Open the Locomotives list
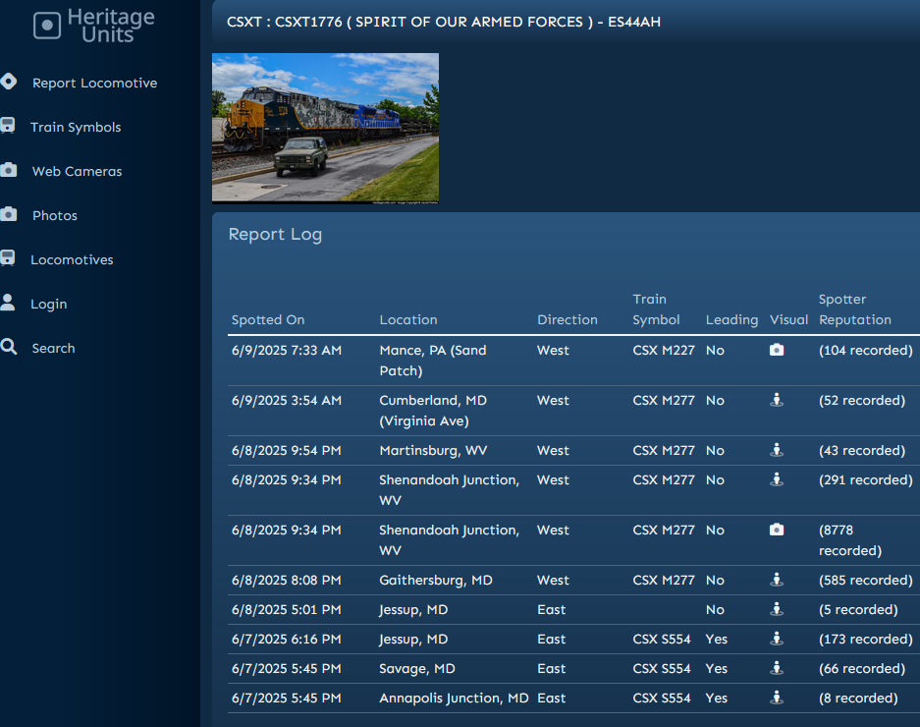The image size is (920, 727). [72, 259]
